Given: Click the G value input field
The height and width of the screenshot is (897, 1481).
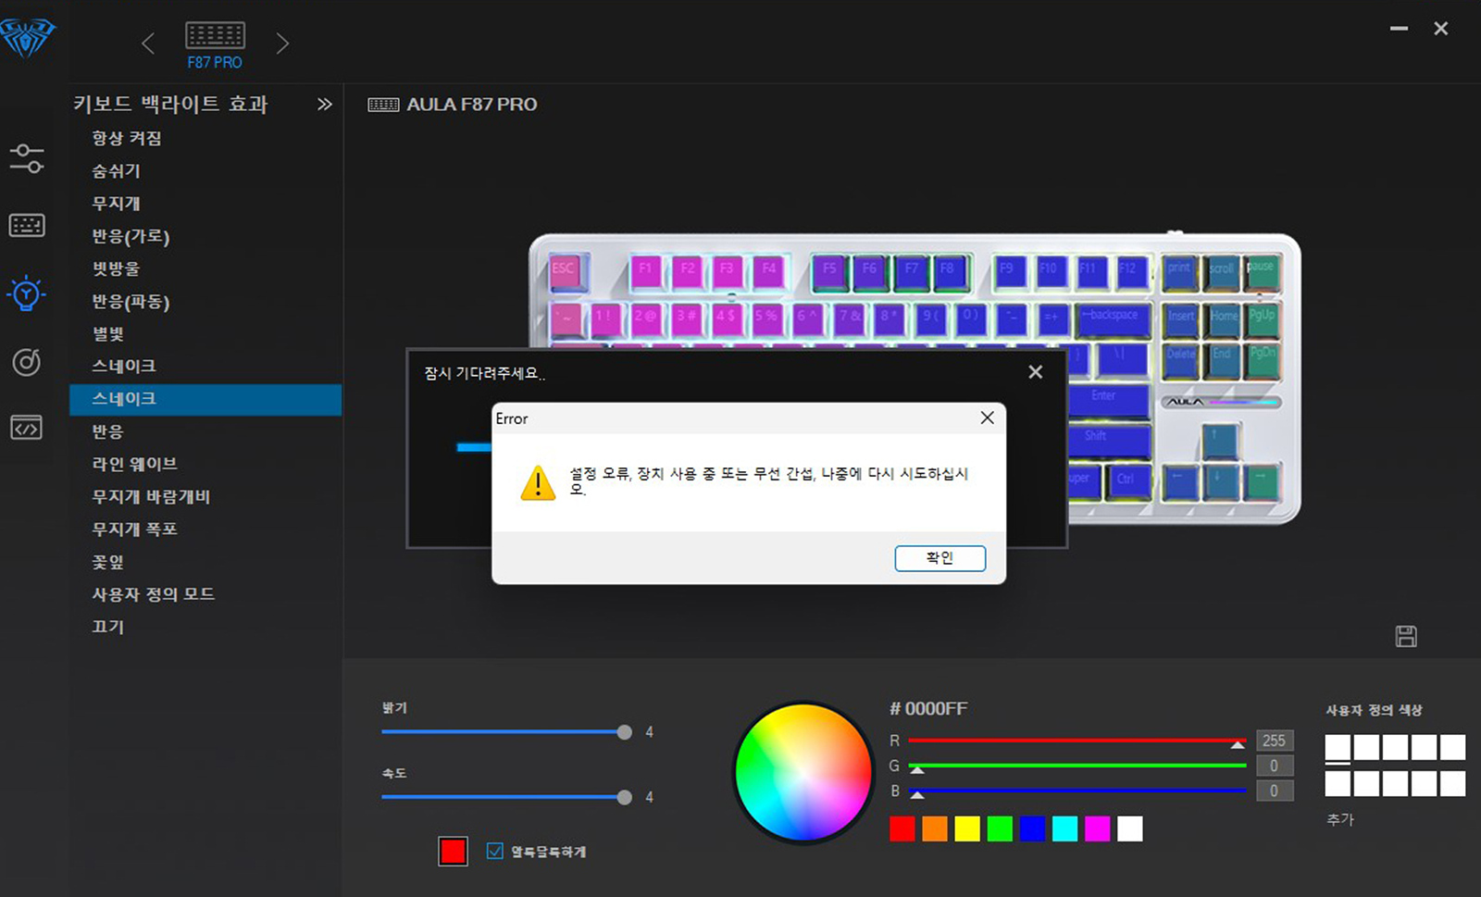Looking at the screenshot, I should (1275, 766).
